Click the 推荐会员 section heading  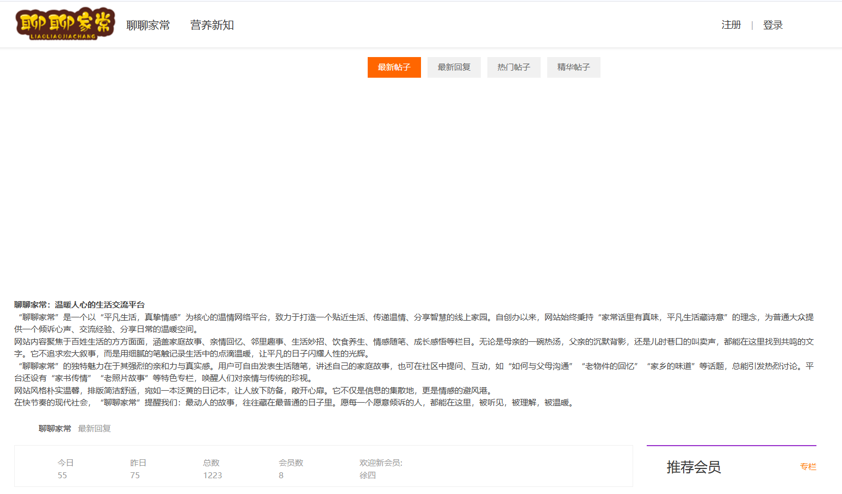(x=693, y=467)
